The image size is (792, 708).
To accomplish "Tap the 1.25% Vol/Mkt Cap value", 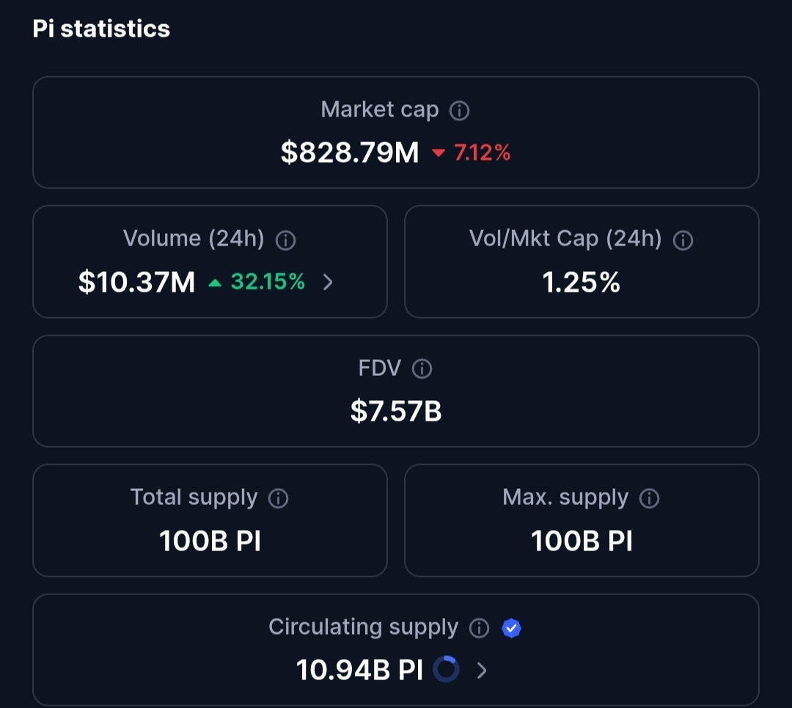I will coord(581,281).
